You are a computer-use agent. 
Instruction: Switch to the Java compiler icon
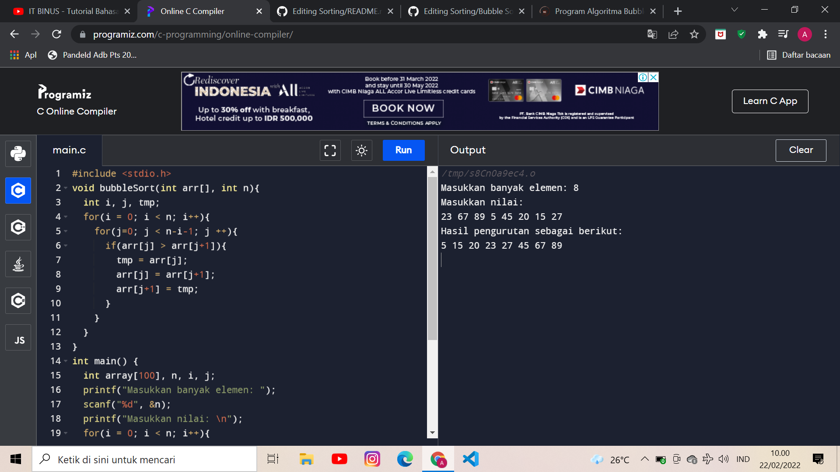18,264
